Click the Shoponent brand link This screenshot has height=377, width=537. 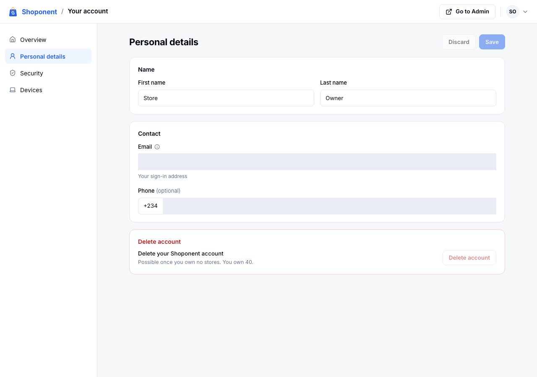tap(39, 12)
